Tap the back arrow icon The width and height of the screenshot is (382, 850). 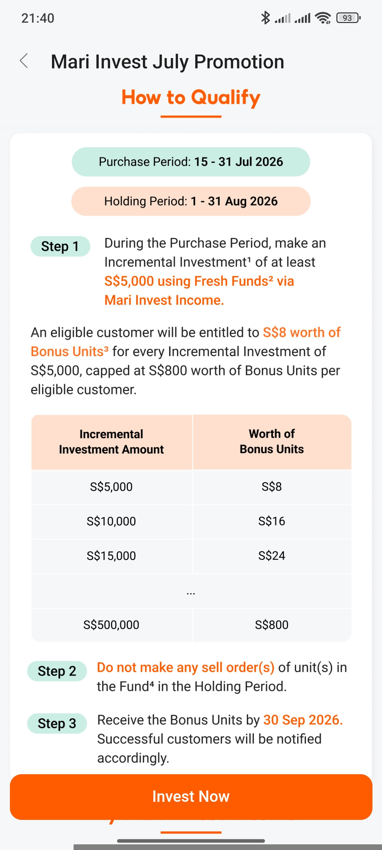(x=24, y=61)
